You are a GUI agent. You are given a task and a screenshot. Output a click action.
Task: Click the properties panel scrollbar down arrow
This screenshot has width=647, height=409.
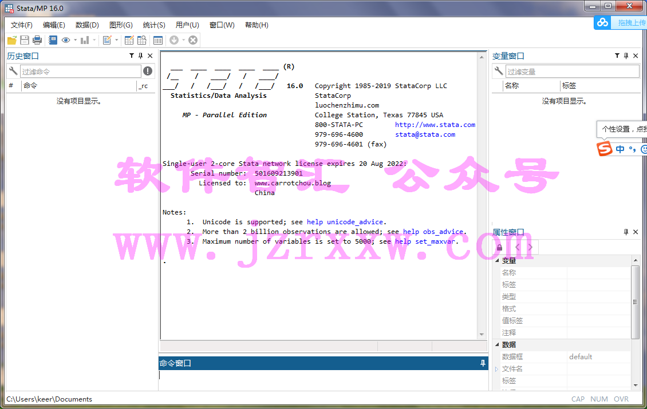point(636,385)
